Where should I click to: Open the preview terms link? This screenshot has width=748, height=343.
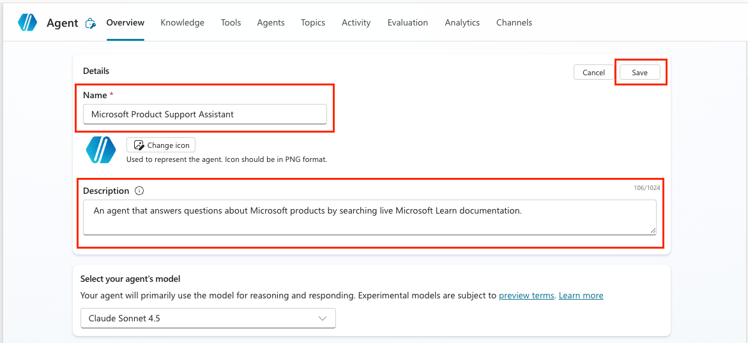pos(526,296)
